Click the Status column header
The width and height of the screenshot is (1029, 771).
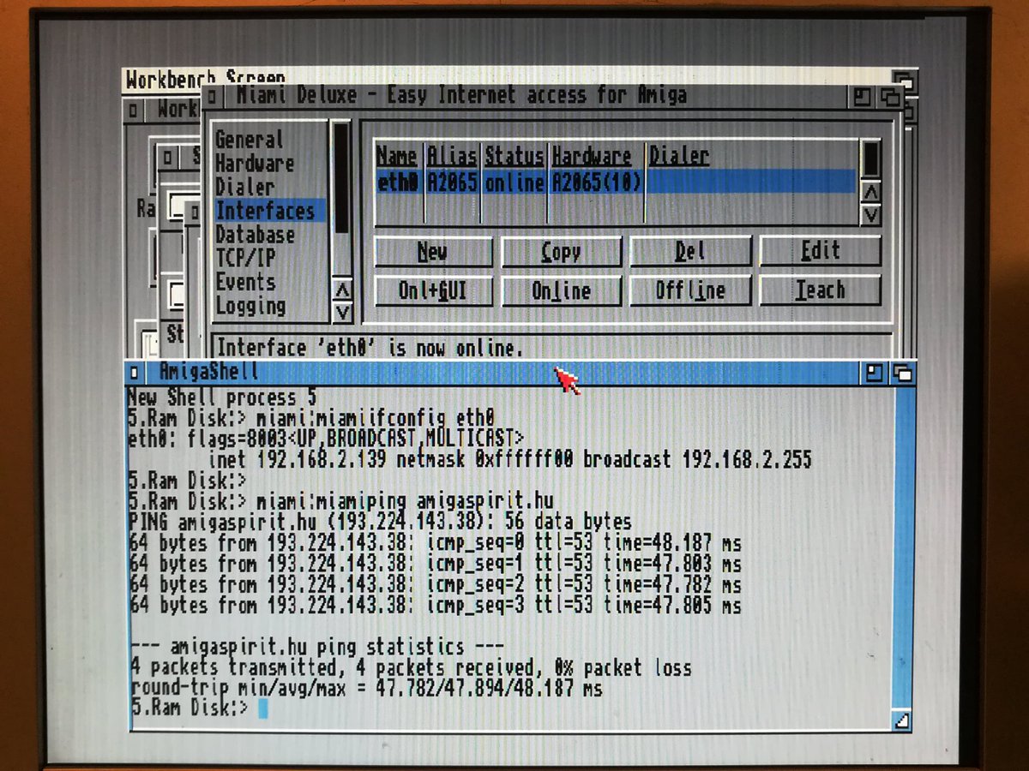[514, 157]
